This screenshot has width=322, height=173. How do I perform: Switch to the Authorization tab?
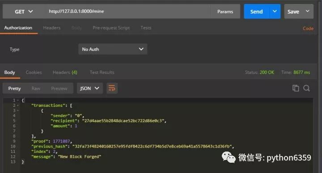pyautogui.click(x=18, y=28)
